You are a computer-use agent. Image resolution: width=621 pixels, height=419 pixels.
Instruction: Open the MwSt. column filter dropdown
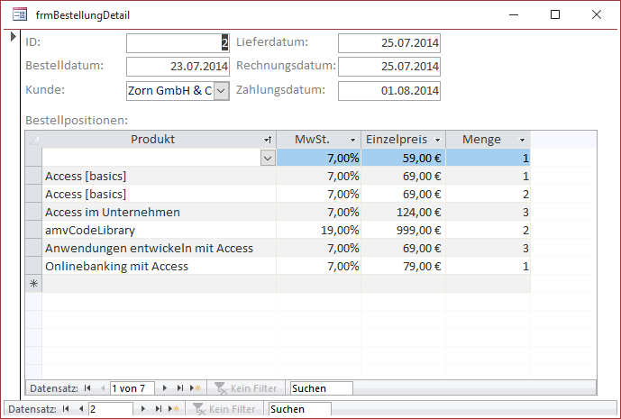(352, 140)
